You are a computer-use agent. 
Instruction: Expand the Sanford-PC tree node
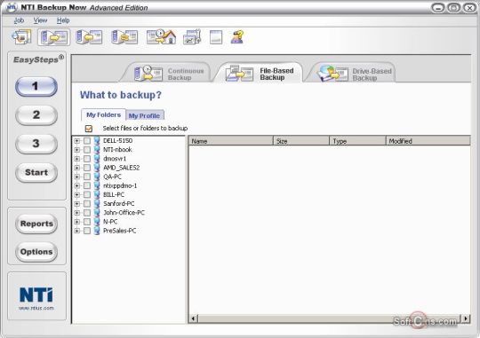click(x=77, y=204)
